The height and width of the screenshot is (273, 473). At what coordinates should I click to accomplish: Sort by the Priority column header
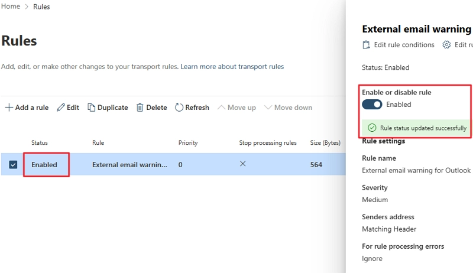pos(188,142)
